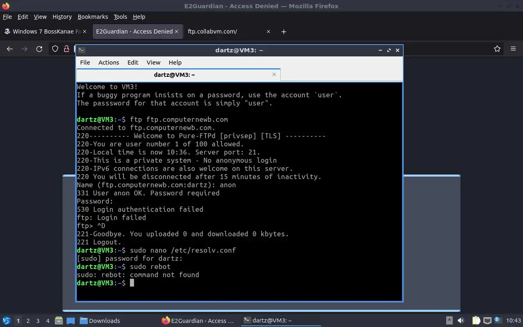The height and width of the screenshot is (327, 523).
Task: Click Firefox forward arrow button
Action: pos(25,49)
